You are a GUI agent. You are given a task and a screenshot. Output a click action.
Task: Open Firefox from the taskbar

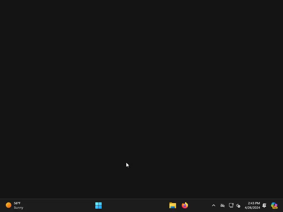pyautogui.click(x=185, y=205)
